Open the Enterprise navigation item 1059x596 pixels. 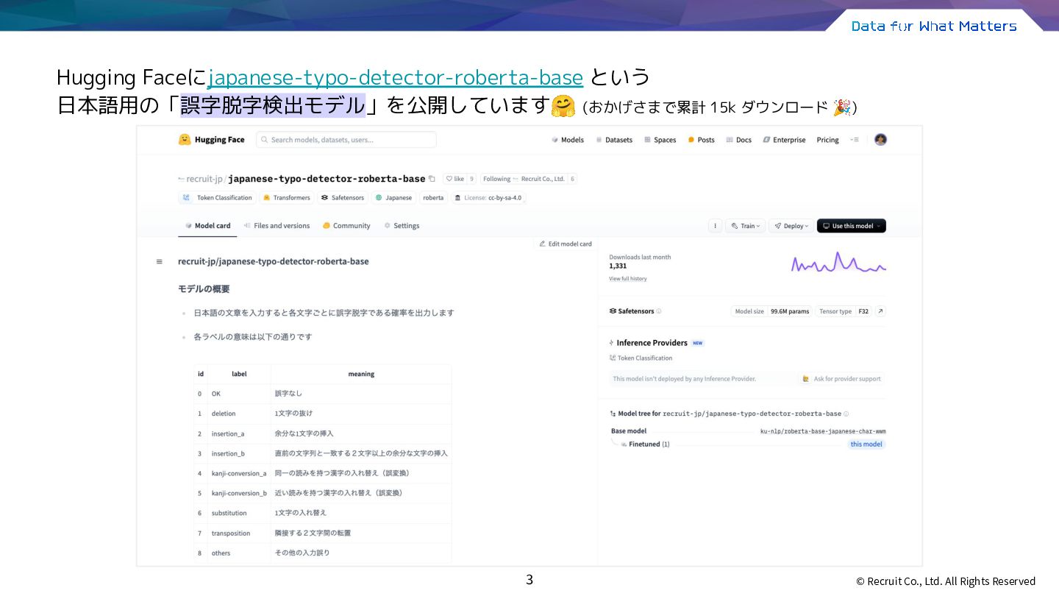pyautogui.click(x=785, y=140)
